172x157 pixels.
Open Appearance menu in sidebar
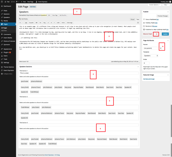(x=8, y=49)
